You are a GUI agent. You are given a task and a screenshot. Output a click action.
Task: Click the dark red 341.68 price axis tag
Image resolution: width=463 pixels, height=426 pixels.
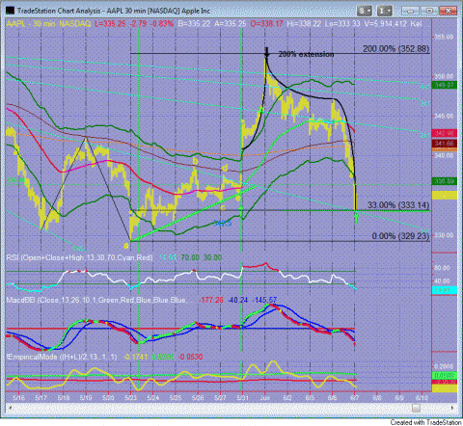(445, 144)
